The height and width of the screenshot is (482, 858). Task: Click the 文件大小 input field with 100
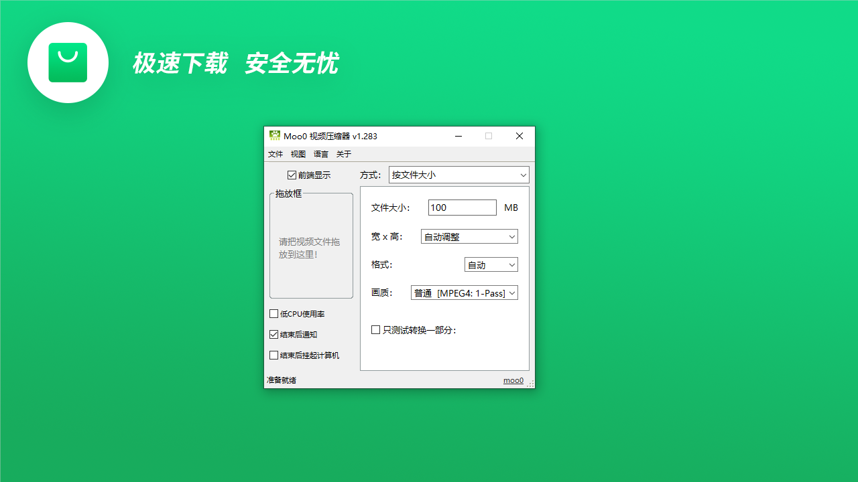click(x=463, y=208)
